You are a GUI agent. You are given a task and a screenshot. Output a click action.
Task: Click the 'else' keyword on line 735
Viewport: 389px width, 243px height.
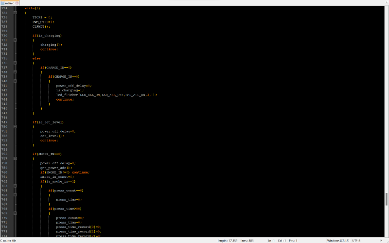36,58
